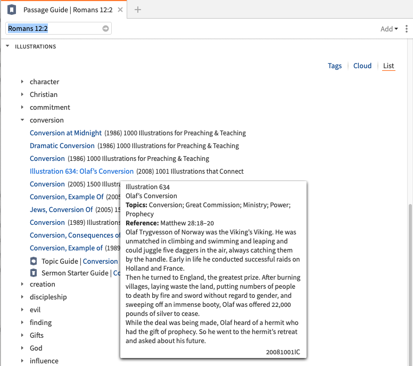Screen dimensions: 413x366
Task: Switch to the Tags view
Action: (335, 66)
